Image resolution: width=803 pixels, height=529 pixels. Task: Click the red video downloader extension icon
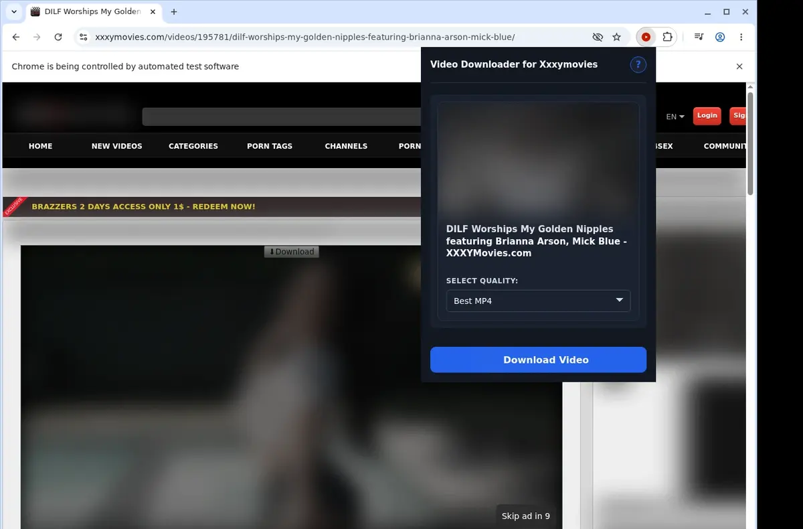click(646, 37)
